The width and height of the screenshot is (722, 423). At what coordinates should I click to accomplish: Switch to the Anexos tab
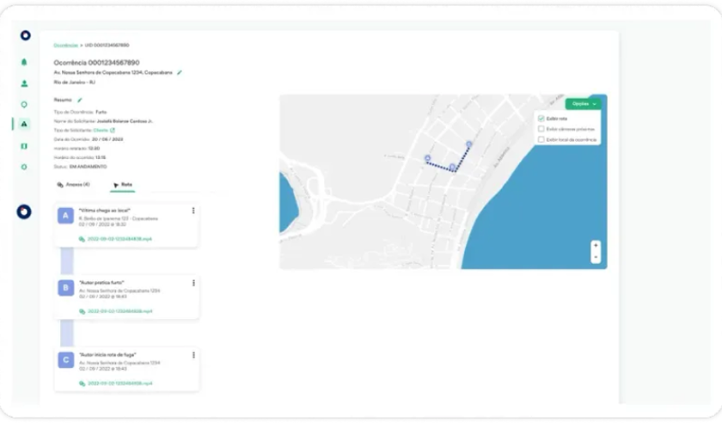click(x=74, y=185)
